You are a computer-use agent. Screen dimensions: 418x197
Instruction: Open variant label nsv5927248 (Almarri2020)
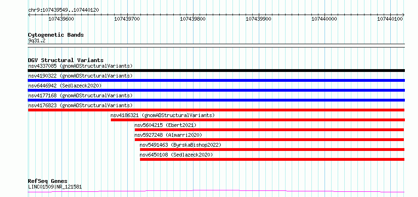coord(168,135)
